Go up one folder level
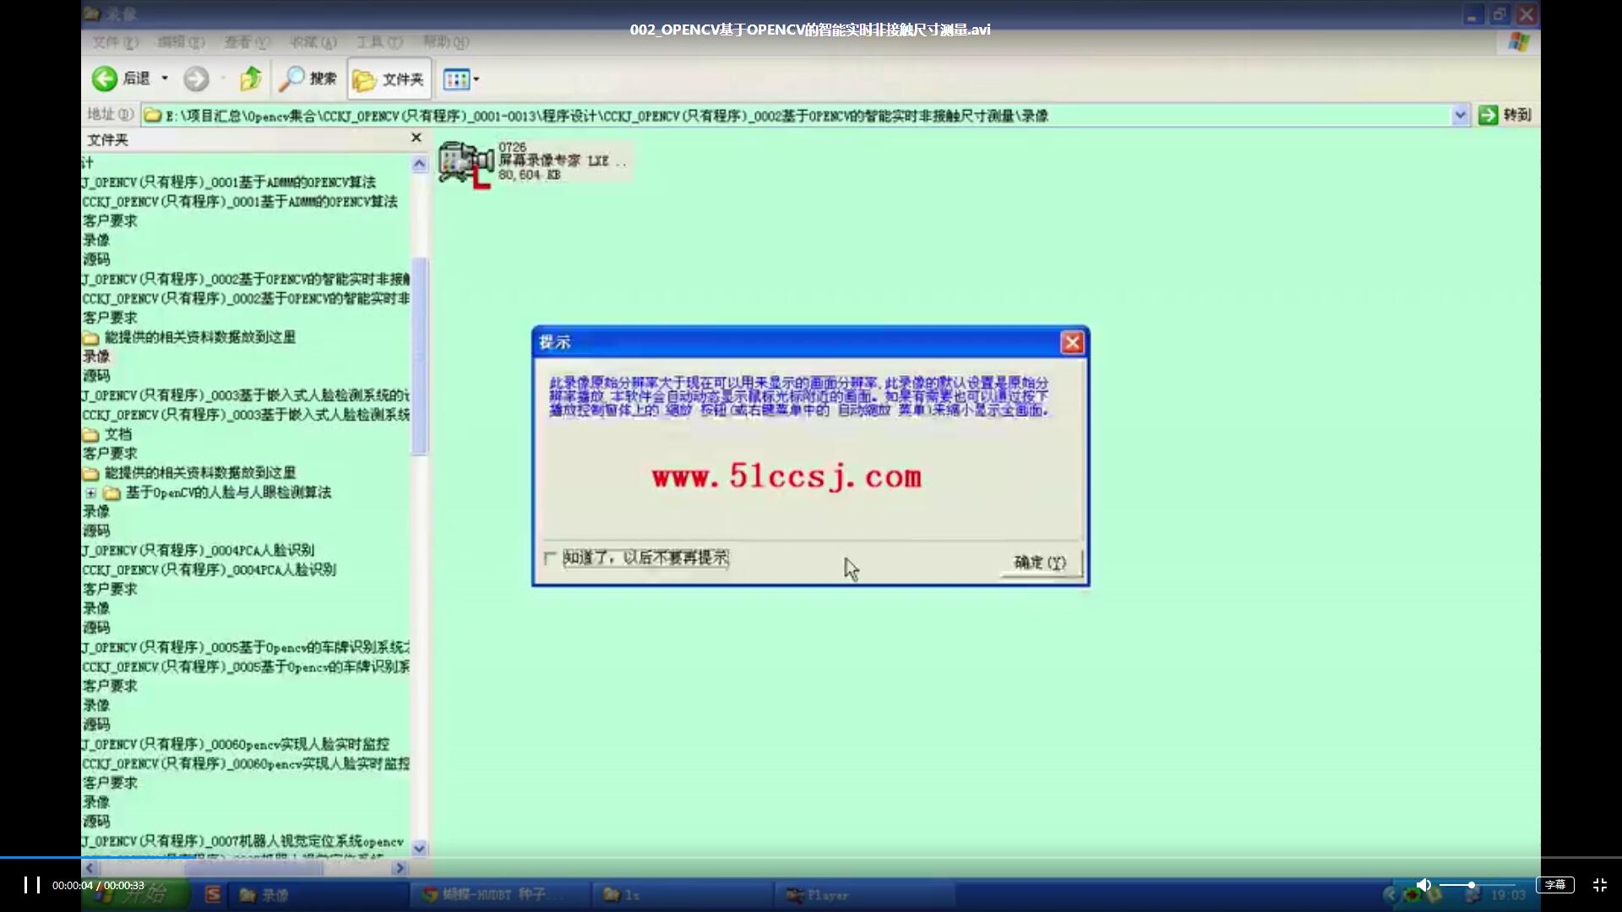 [x=250, y=79]
